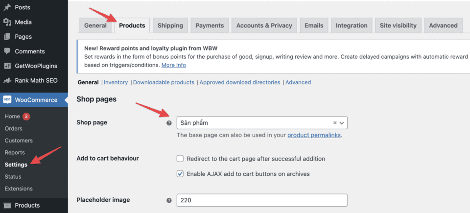This screenshot has height=213, width=470.
Task: Click the WooCommerce logo icon
Action: [x=7, y=100]
